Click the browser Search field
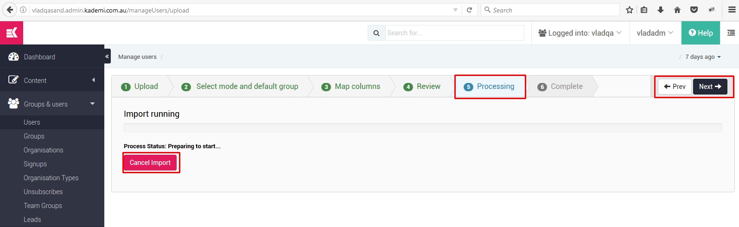739x227 pixels. pos(550,10)
